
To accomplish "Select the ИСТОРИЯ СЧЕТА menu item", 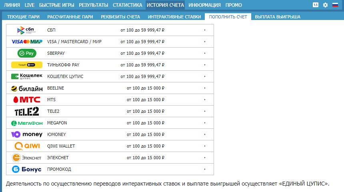I will pyautogui.click(x=165, y=5).
